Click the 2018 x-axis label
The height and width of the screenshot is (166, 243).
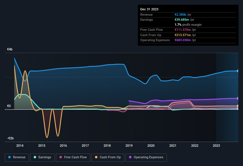point(107,146)
